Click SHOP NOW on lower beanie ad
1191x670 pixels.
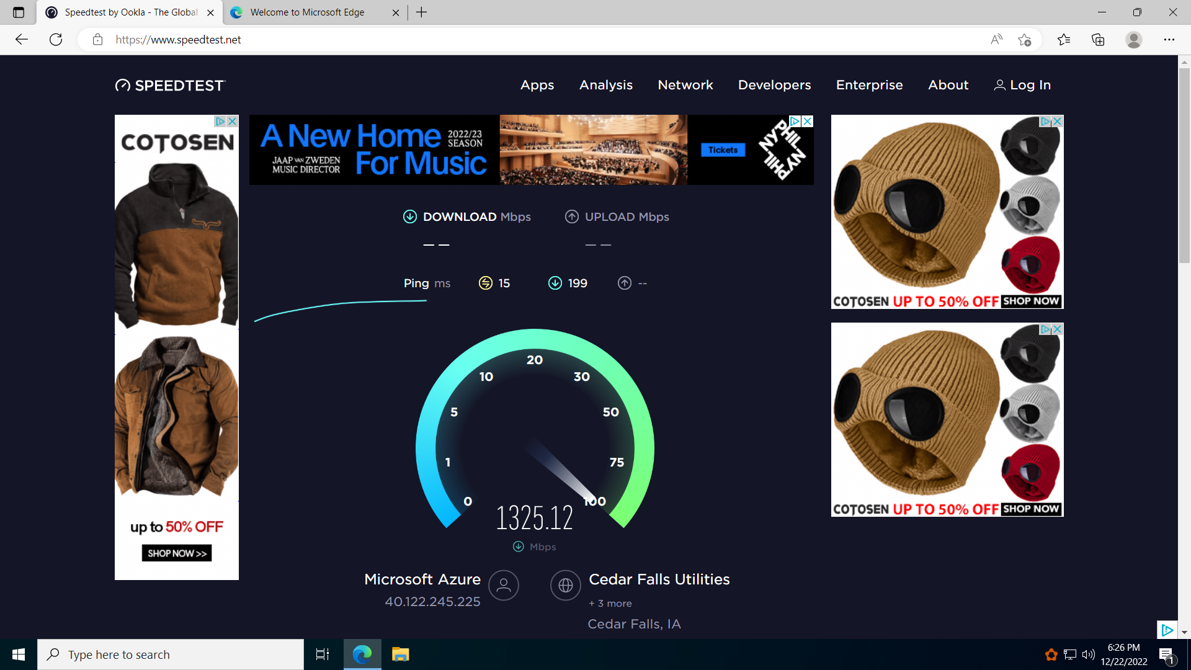[x=1031, y=509]
